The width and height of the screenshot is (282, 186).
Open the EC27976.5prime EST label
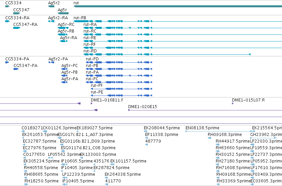click(39, 148)
